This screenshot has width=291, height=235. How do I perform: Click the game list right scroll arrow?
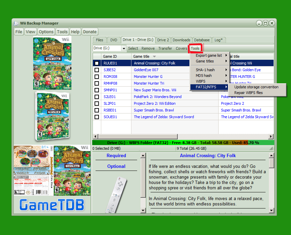coord(271,137)
